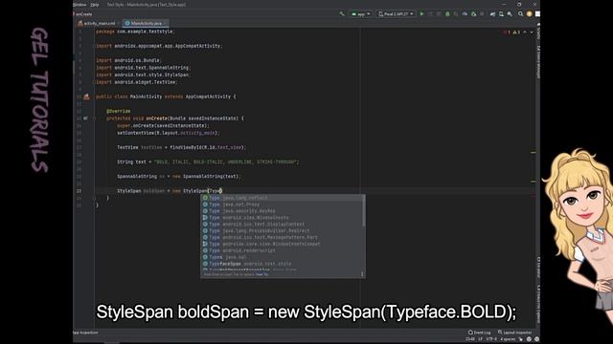Click the Next Tip link in completion popup
The image size is (613, 344).
point(262,274)
